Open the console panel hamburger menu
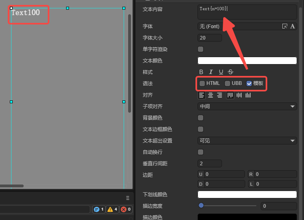The height and width of the screenshot is (220, 304). coord(128,198)
